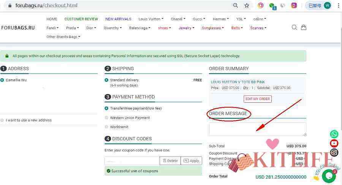This screenshot has width=342, height=185.
Task: Open the green live chat bubble
Action: click(329, 176)
